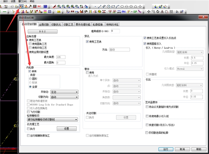Toggle 飞行切割 checkbox
Viewport: 209px width, 154px height.
pos(29,112)
